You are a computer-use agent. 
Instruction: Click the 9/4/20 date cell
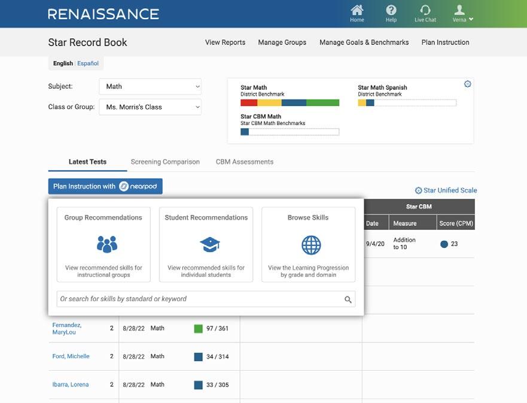pyautogui.click(x=375, y=244)
